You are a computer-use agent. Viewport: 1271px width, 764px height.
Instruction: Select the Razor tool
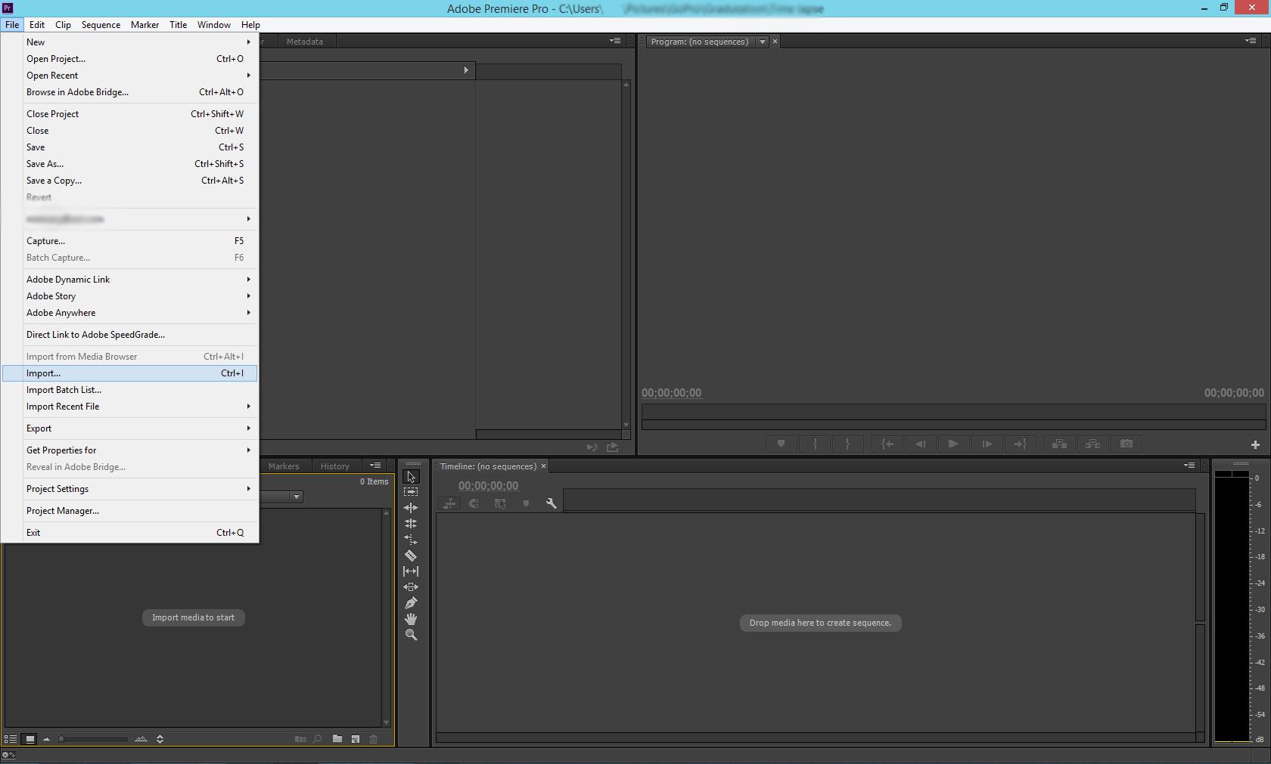411,555
